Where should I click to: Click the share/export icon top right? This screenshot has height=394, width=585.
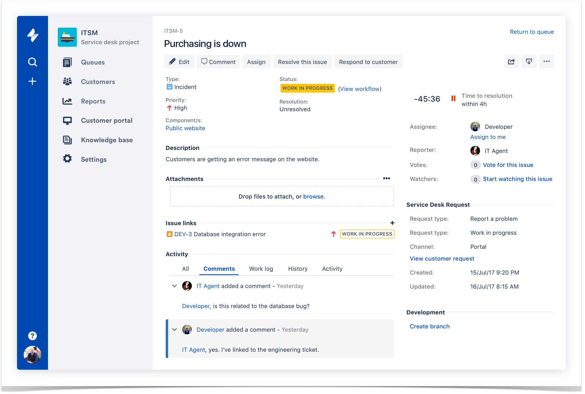[511, 62]
